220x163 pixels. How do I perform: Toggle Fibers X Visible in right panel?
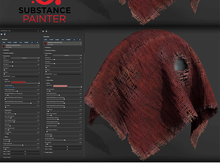point(67,147)
